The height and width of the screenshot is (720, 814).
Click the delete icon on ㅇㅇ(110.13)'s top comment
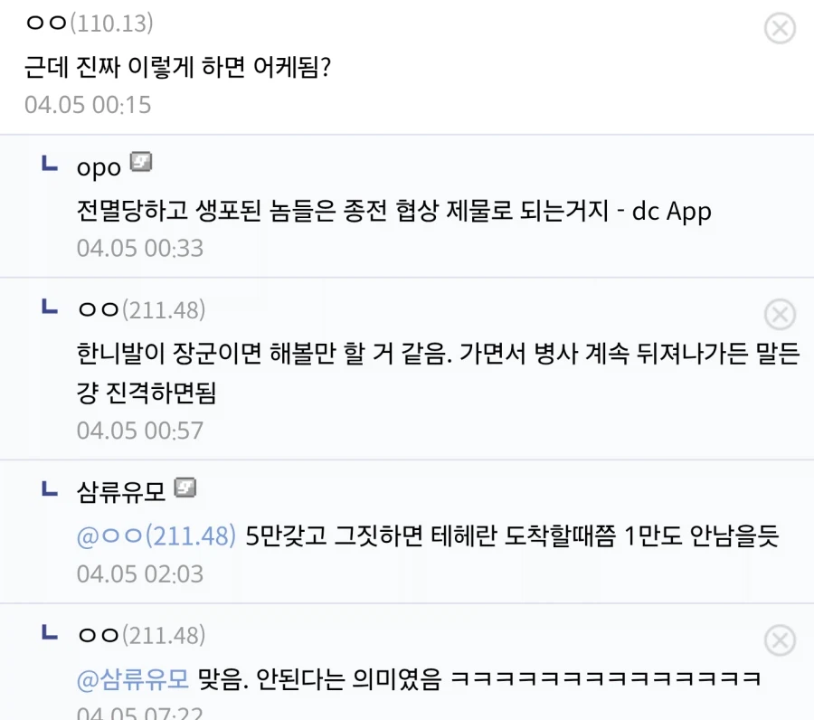(x=780, y=27)
